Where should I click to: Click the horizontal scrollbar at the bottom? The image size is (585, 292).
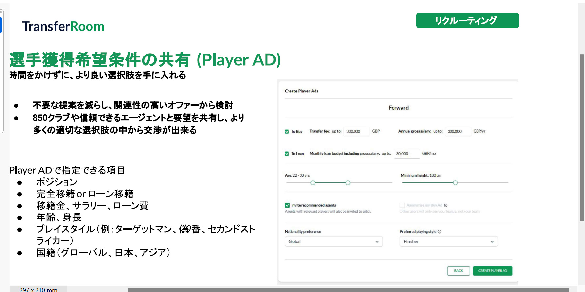tap(348, 290)
